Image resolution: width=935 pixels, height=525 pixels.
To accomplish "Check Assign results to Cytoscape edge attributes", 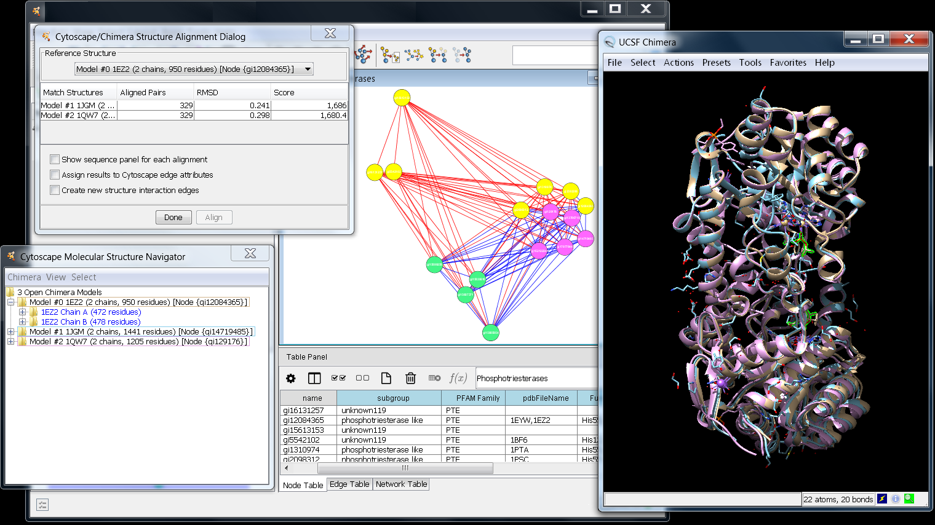I will 55,175.
